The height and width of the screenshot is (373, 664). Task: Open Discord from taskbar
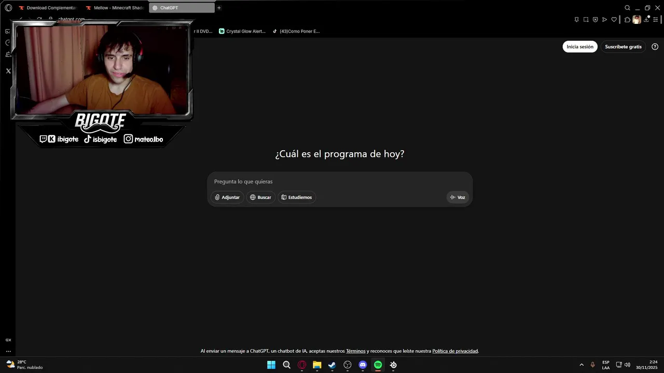(363, 365)
